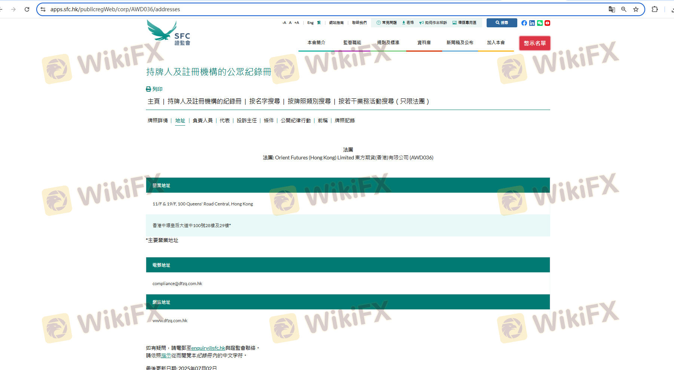The width and height of the screenshot is (674, 370).
Task: Click the browser zoom magnifier icon
Action: coord(624,9)
